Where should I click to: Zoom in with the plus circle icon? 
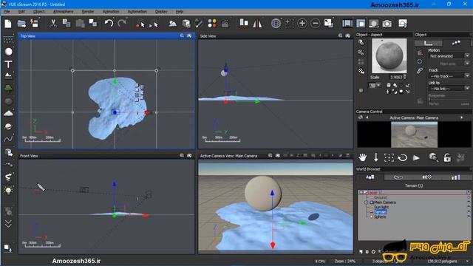[302, 24]
